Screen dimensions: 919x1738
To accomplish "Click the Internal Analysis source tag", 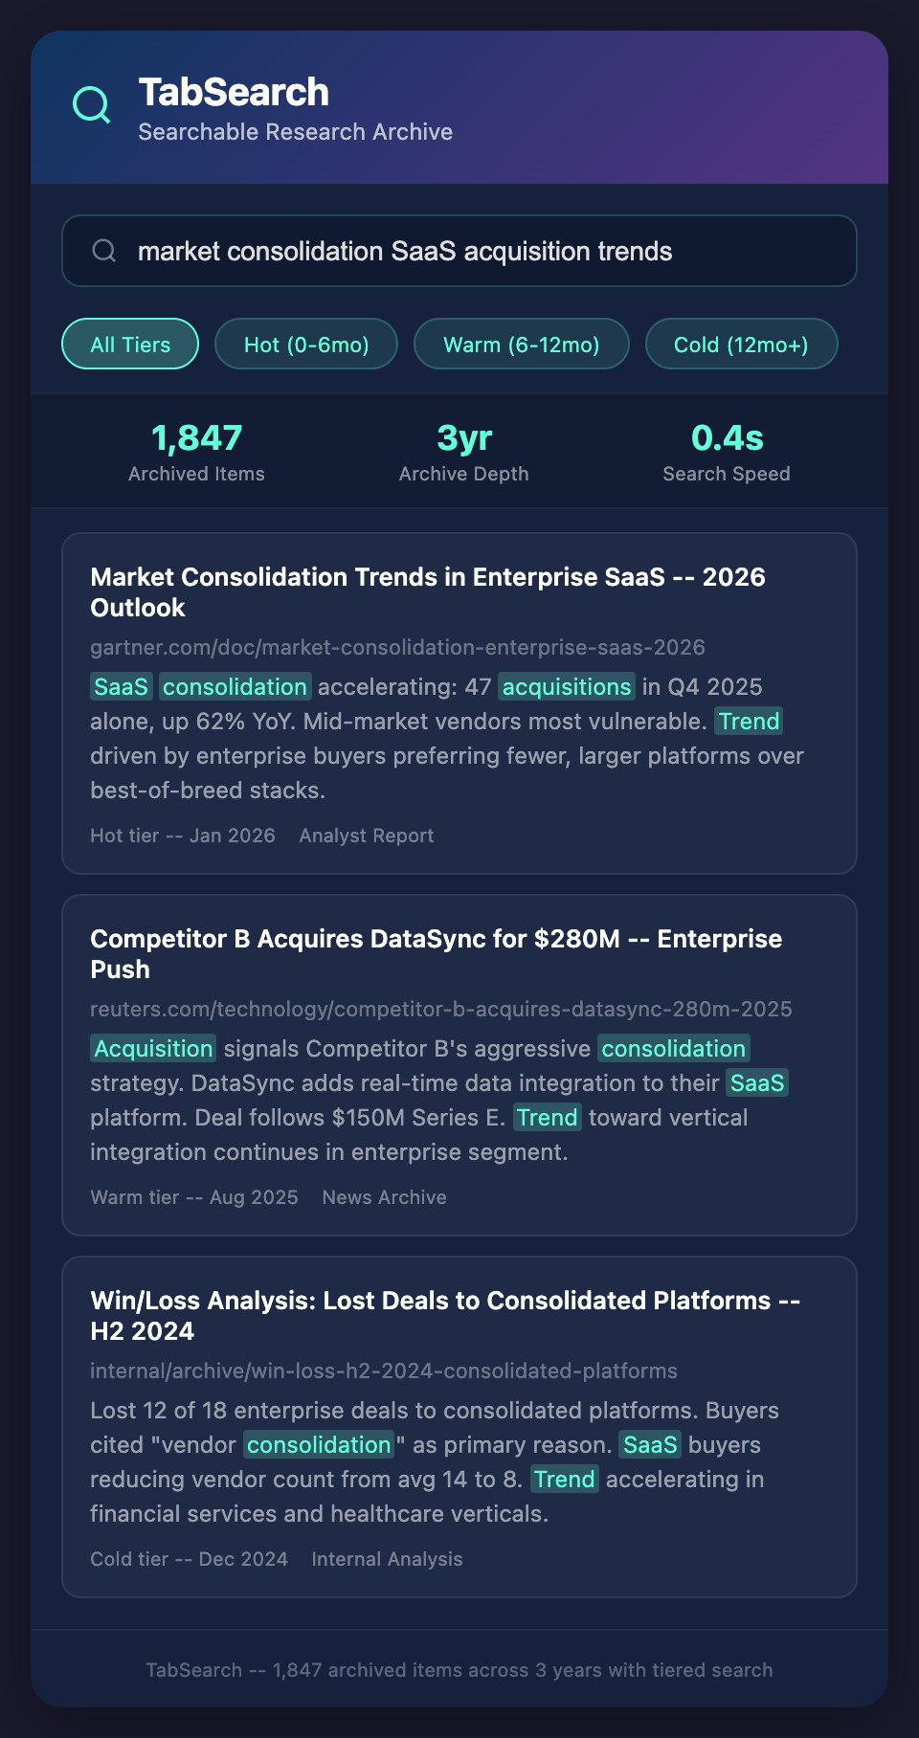I will click(x=387, y=1559).
